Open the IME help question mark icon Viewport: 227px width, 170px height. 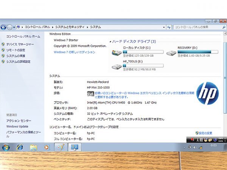215,140
